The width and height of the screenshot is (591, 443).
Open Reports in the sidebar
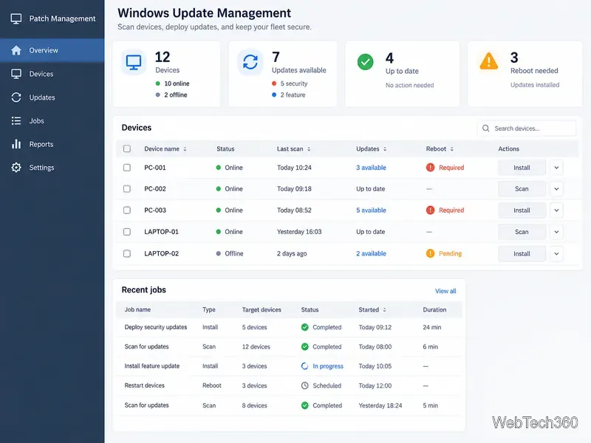click(x=52, y=144)
